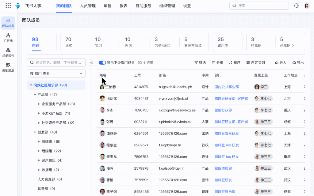Open the 审批 menu tab
Screen dimensions: 314x196
[x=108, y=6]
